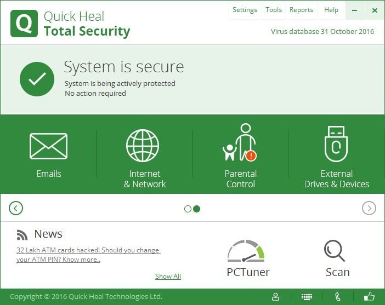The height and width of the screenshot is (305, 385).
Task: Open the virtual keyboard icon in footer
Action: pos(307,297)
